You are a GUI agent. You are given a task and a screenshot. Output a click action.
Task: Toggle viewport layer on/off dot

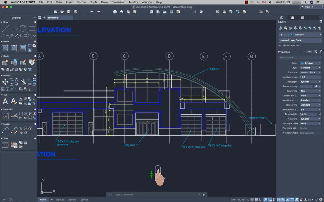coord(282,35)
